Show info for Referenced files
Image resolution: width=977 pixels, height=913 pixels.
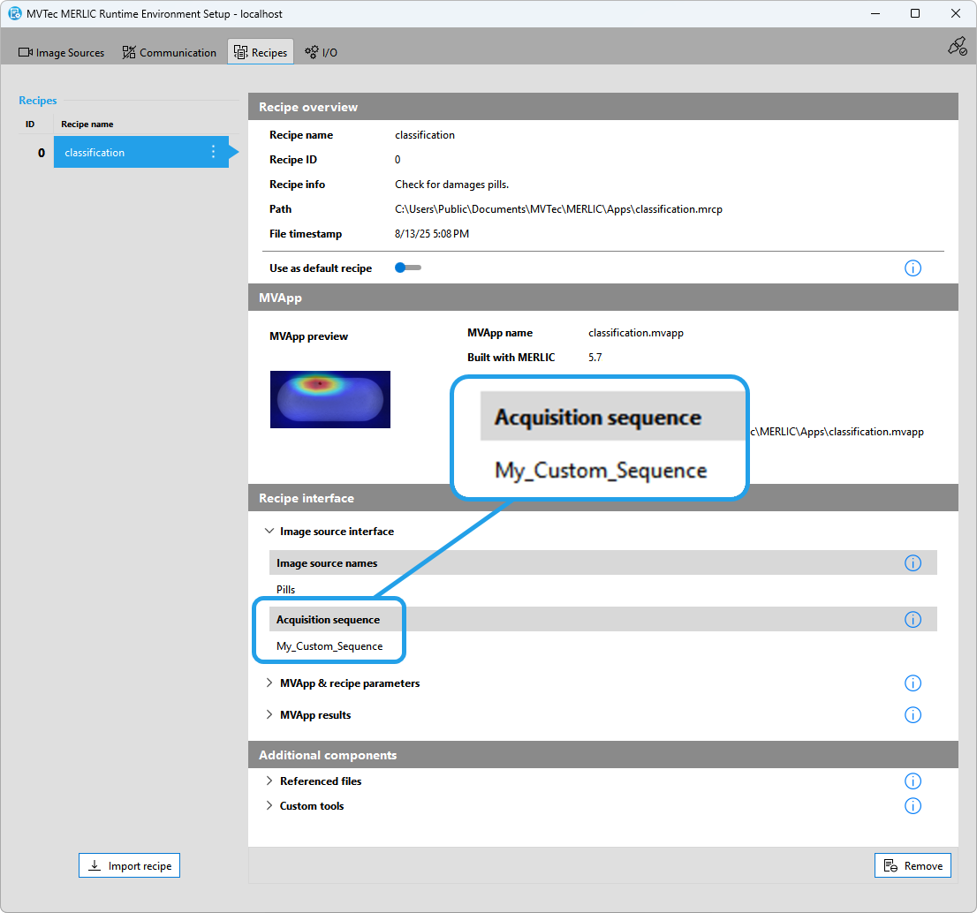tap(913, 781)
